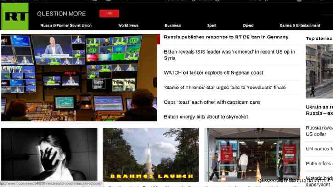Click the red LIVE button
This screenshot has width=333, height=187.
pos(109,13)
